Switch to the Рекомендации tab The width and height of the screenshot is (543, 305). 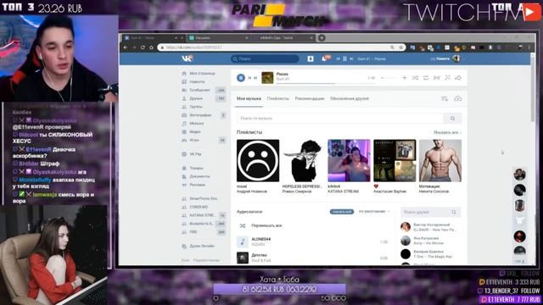coord(309,98)
